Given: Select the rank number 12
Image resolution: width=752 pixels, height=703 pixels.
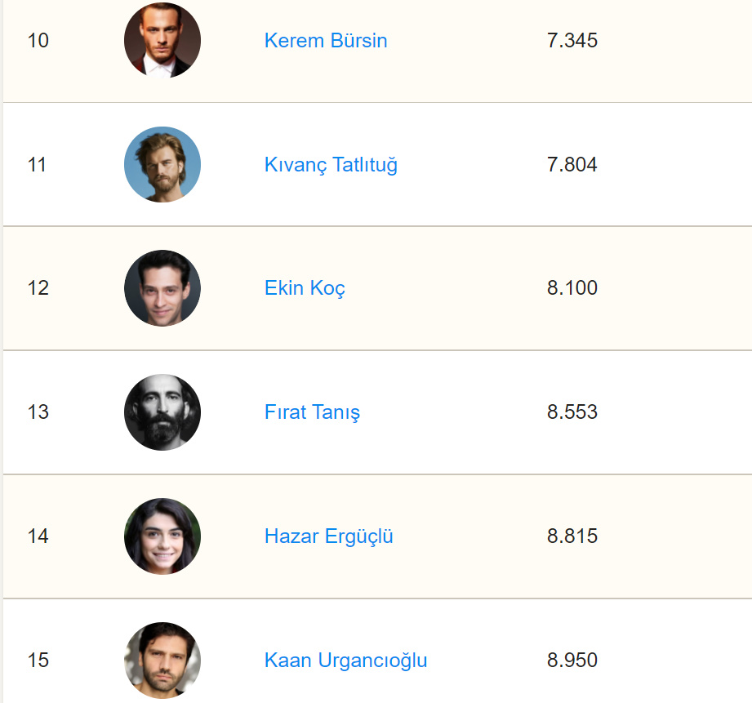Looking at the screenshot, I should (x=38, y=288).
